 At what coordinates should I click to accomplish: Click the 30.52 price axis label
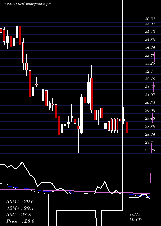150,103
